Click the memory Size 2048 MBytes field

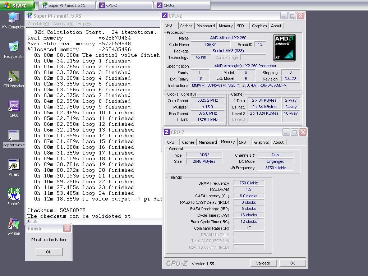click(x=204, y=161)
